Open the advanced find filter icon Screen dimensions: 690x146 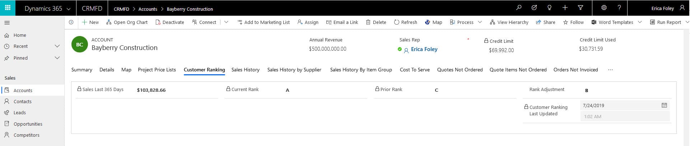click(x=581, y=7)
